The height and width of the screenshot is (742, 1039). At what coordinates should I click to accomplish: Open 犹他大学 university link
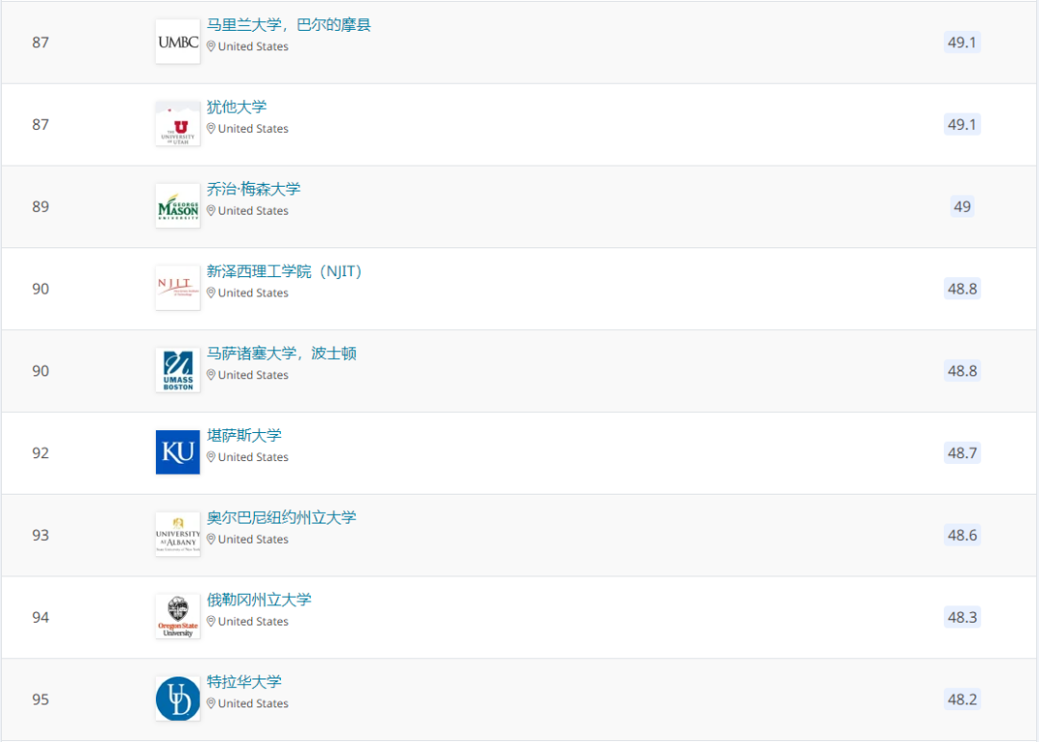click(237, 107)
